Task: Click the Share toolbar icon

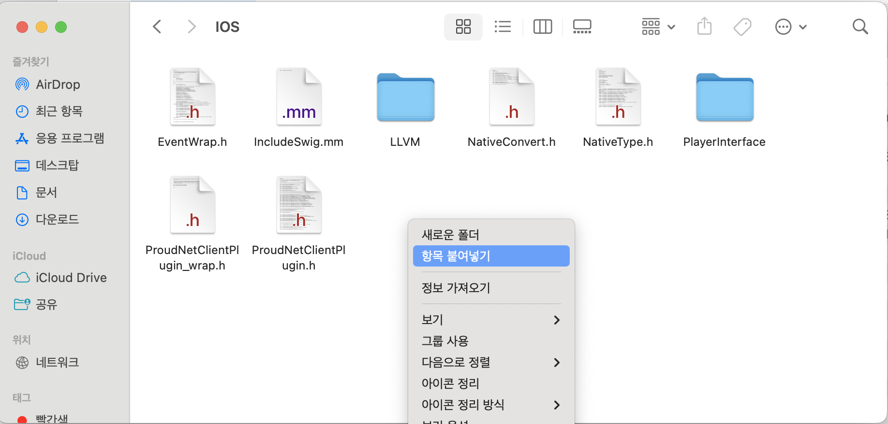Action: point(704,27)
